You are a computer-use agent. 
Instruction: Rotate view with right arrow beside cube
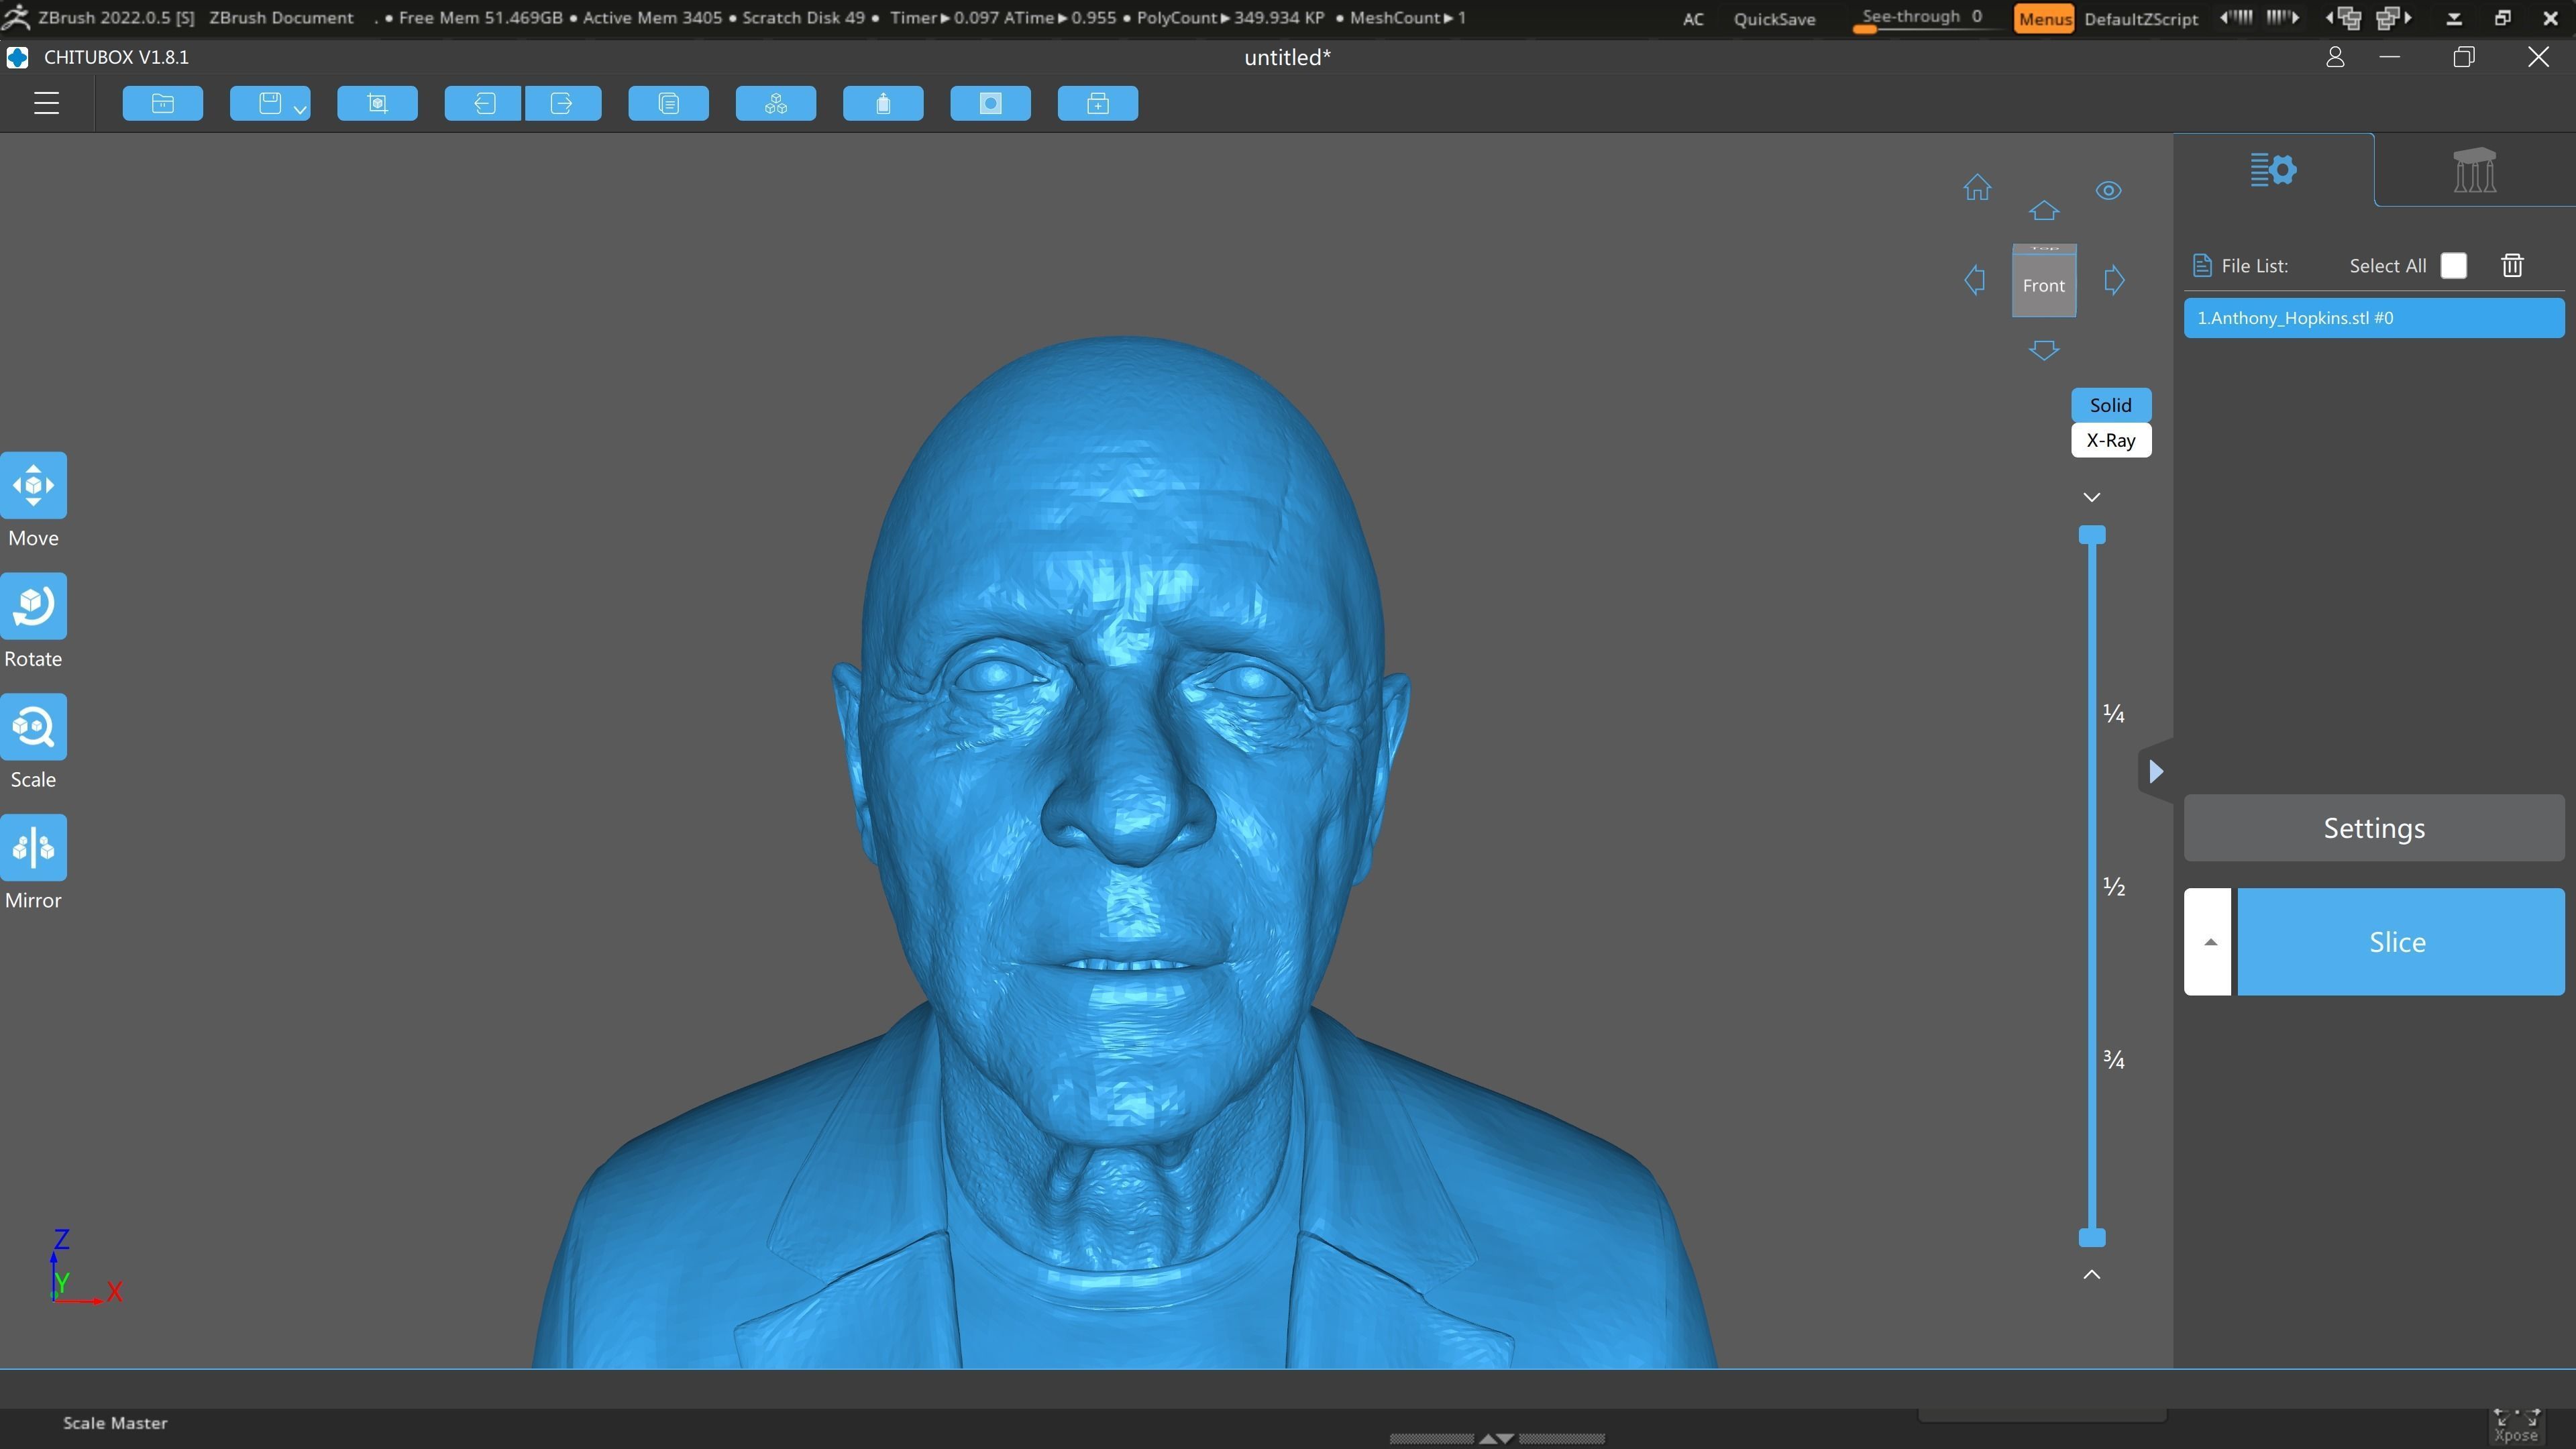coord(2114,280)
